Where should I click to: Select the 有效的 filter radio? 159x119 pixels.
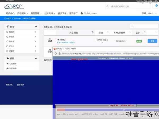(7, 32)
